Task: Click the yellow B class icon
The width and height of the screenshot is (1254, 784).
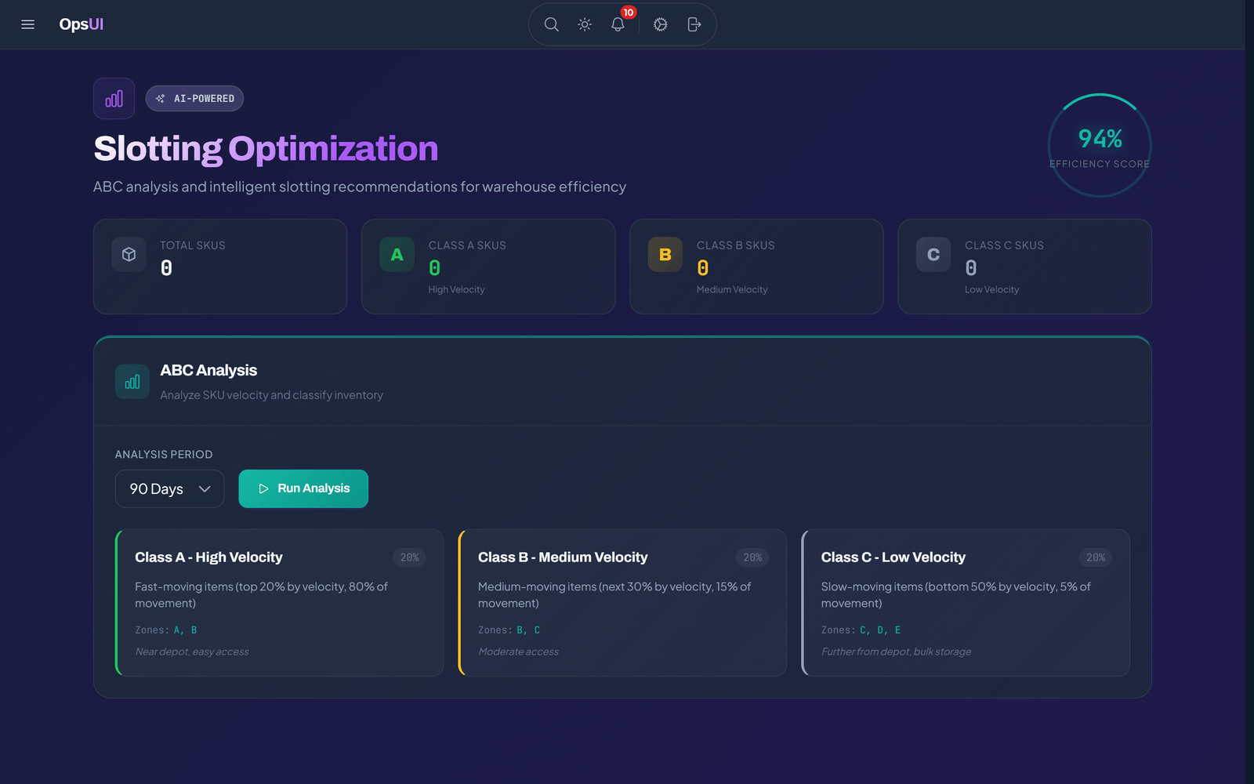Action: (x=665, y=255)
